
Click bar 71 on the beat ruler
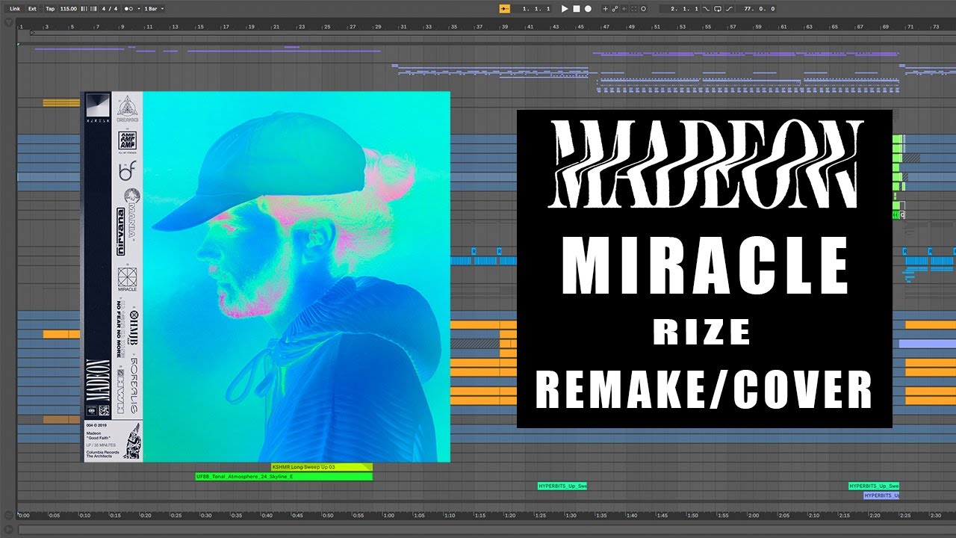(x=910, y=27)
